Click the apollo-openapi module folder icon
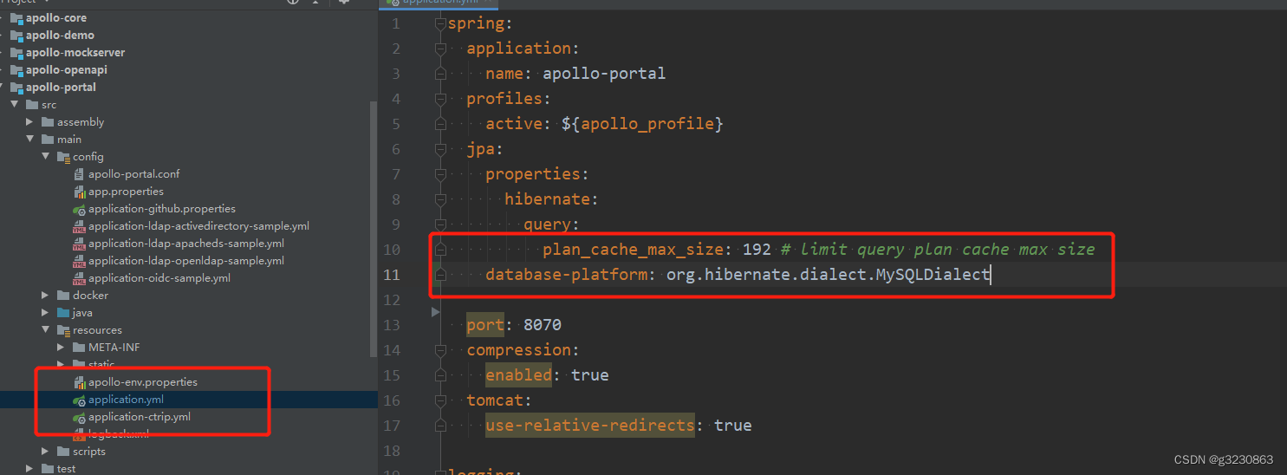Screen dimensions: 1287x475 [x=16, y=69]
